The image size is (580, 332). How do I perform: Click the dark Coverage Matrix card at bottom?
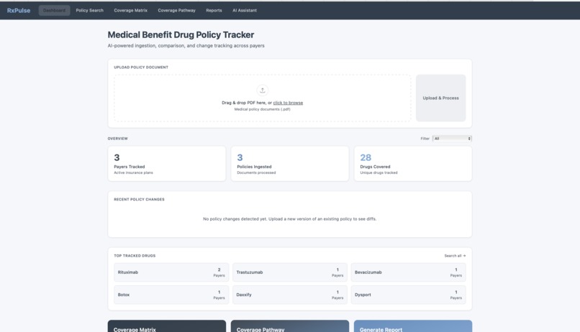point(167,326)
